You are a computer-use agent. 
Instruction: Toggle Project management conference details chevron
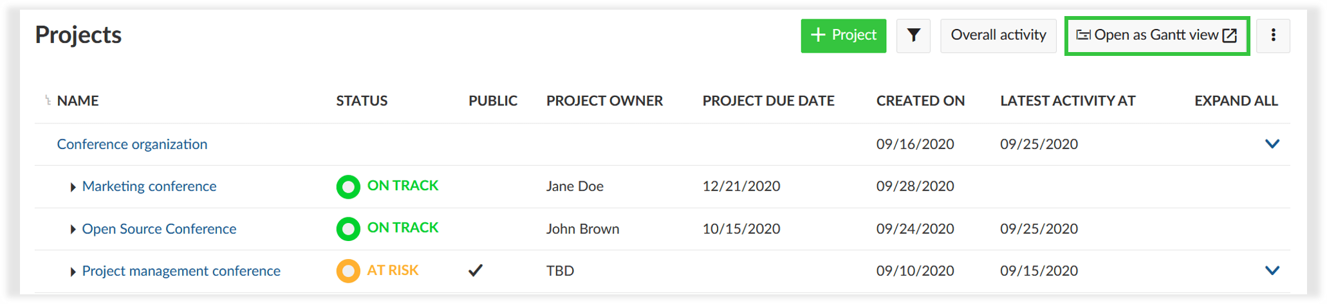(x=1272, y=271)
